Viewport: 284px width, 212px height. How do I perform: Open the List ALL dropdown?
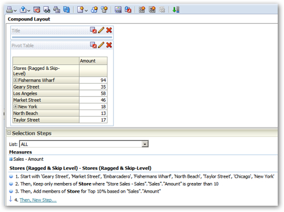click(145, 144)
